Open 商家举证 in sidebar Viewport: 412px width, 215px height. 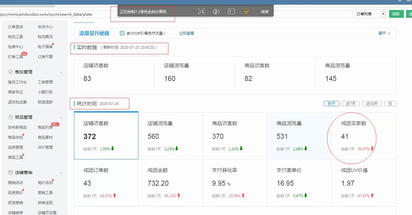[15, 92]
